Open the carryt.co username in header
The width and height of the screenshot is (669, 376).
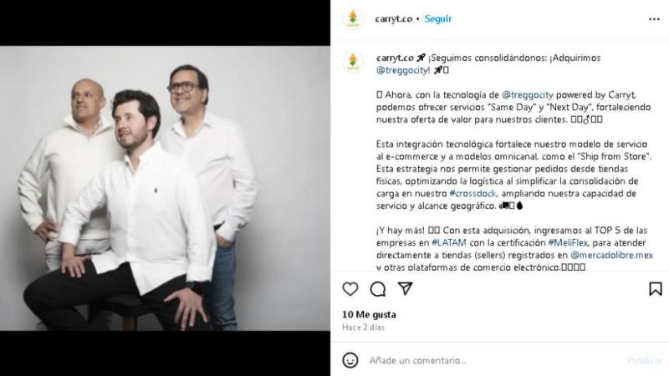393,18
